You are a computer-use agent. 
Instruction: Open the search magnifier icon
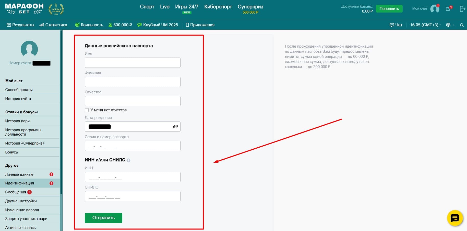point(462,25)
